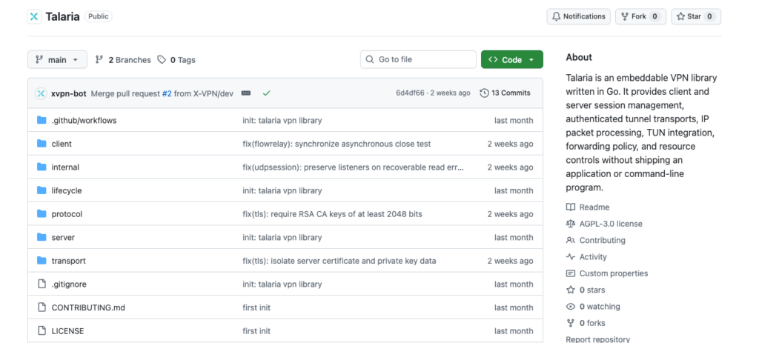Click the Public visibility badge
Image resolution: width=759 pixels, height=343 pixels.
[x=99, y=16]
